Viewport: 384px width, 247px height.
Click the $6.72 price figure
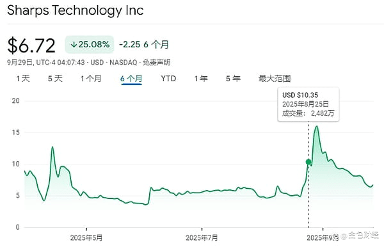(31, 45)
